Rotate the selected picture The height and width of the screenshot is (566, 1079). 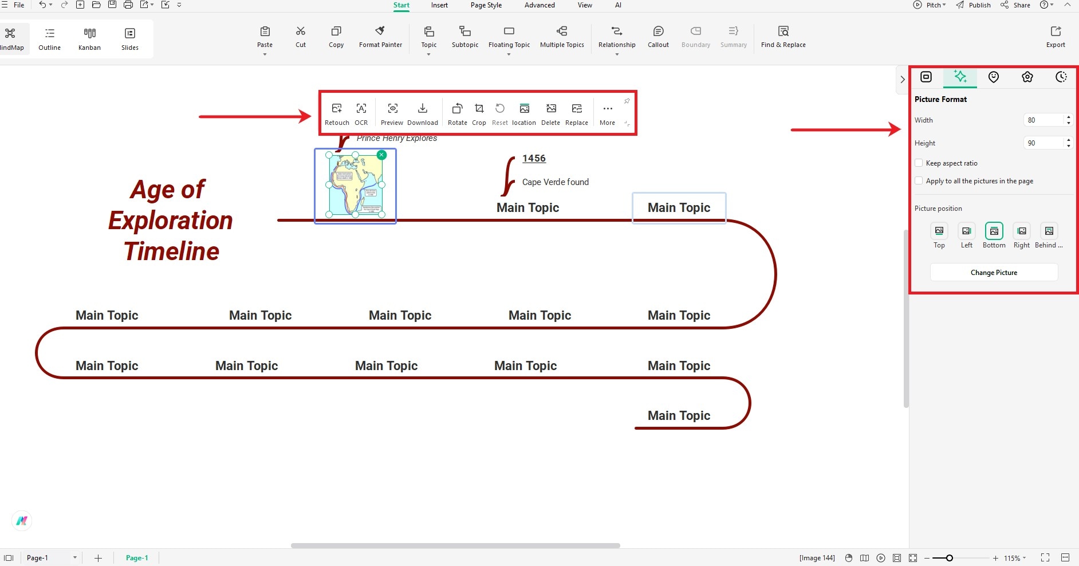click(457, 114)
